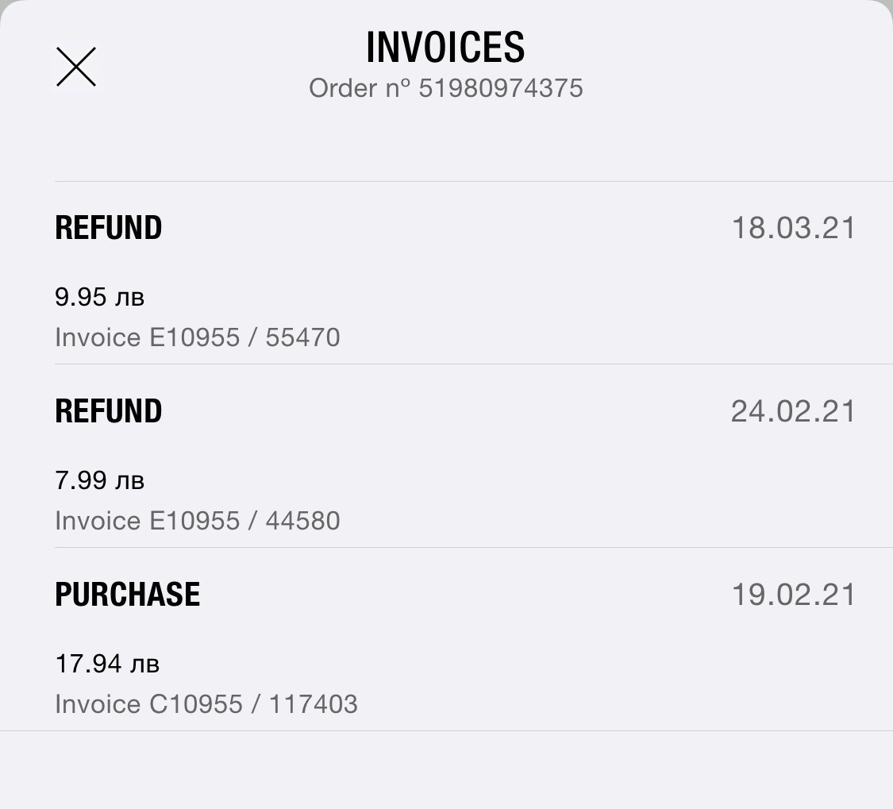This screenshot has height=809, width=893.
Task: Tap the PURCHASE heading
Action: (127, 595)
